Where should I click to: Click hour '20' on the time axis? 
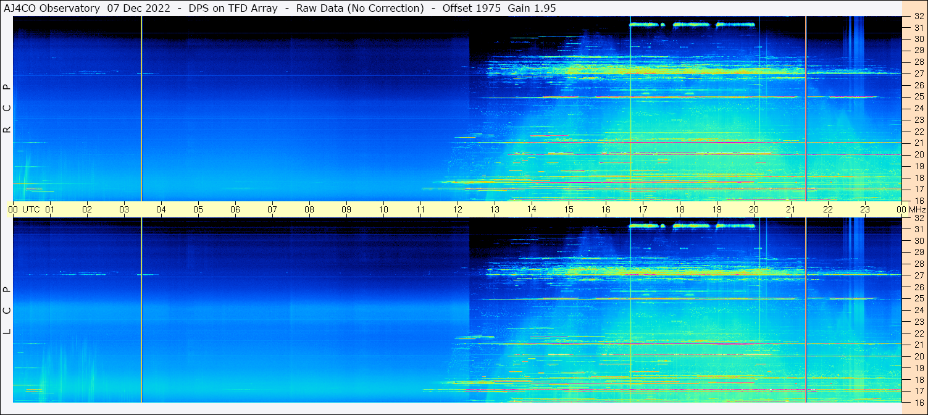tap(754, 209)
